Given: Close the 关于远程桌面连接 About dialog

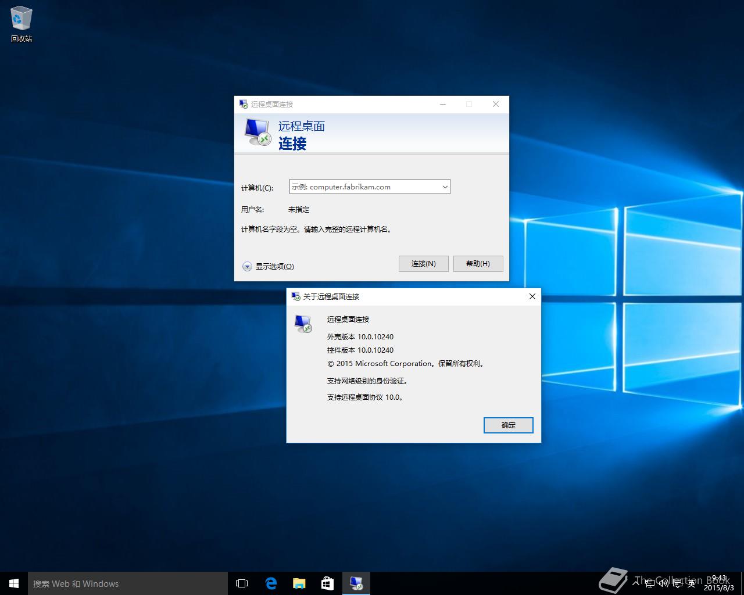Looking at the screenshot, I should tap(532, 296).
